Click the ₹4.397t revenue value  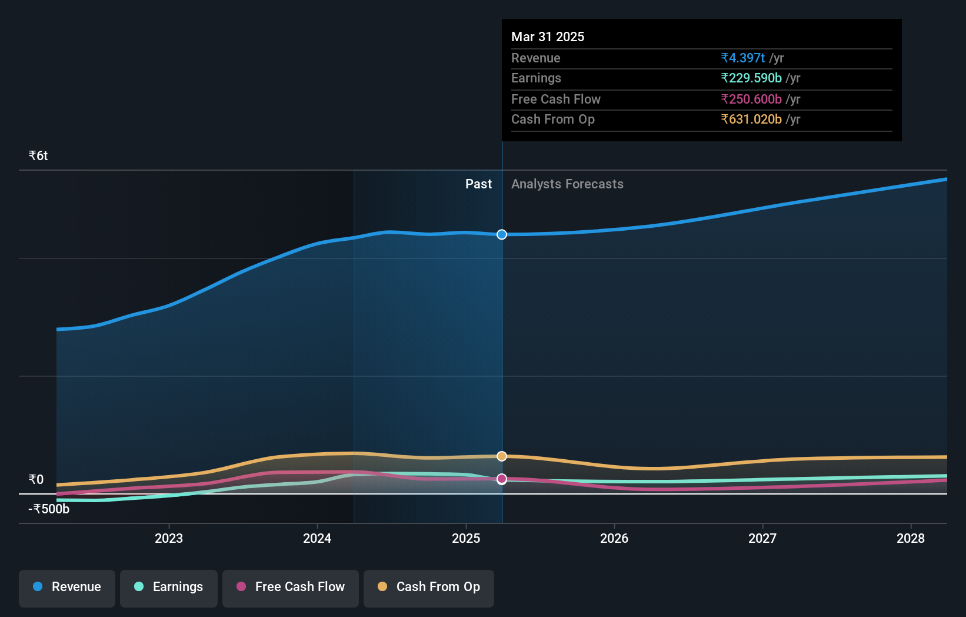click(x=743, y=58)
